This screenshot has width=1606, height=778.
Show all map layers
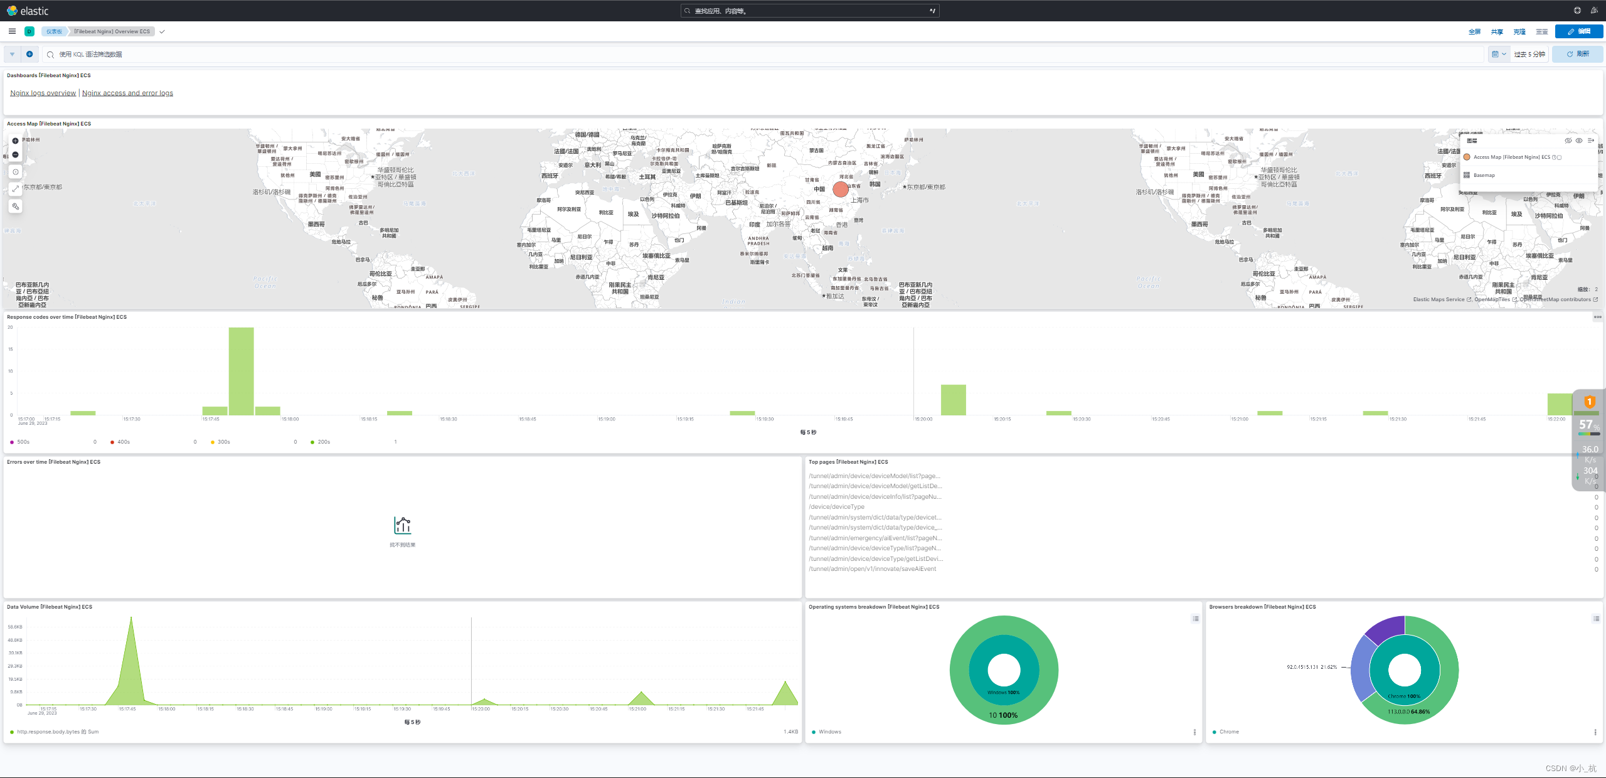click(1579, 141)
